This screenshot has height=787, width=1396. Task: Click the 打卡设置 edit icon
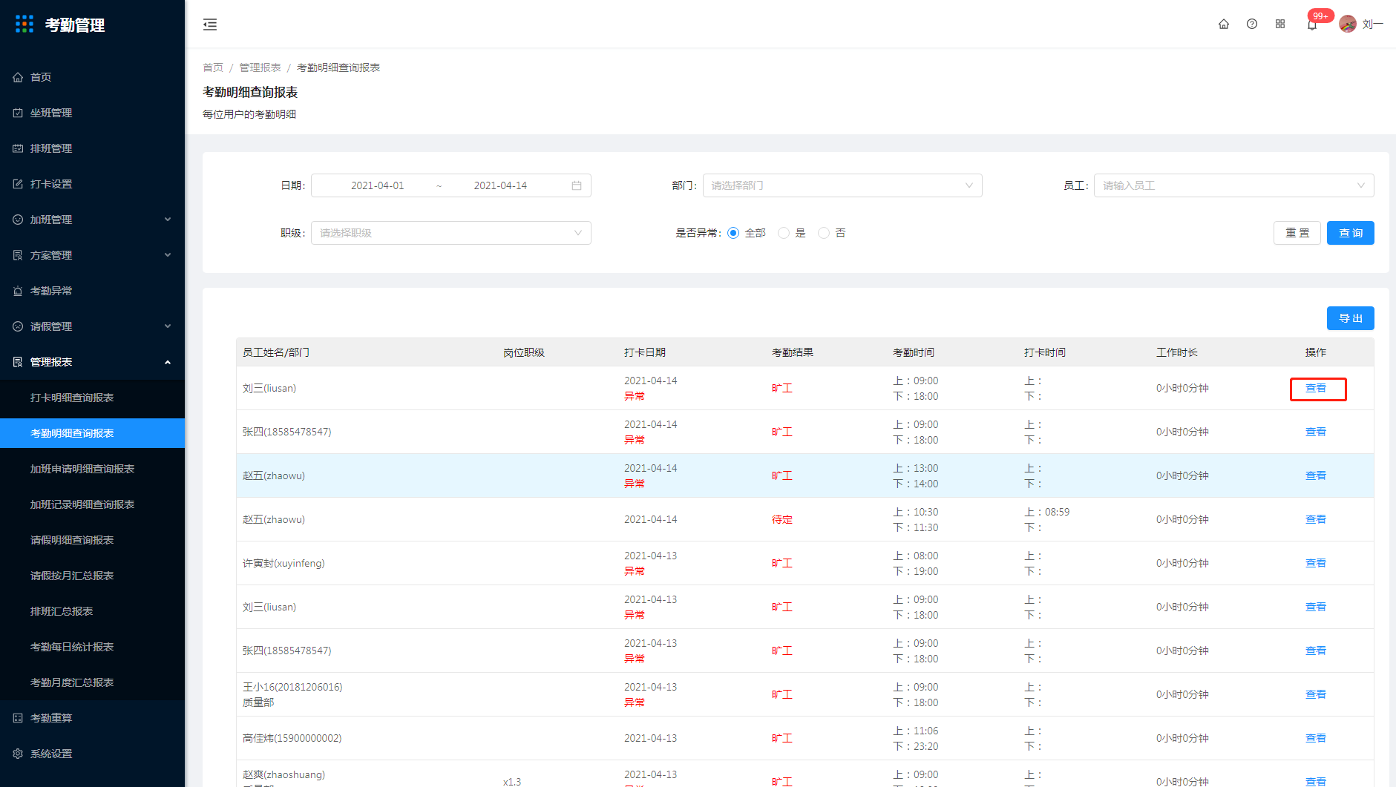tap(18, 184)
